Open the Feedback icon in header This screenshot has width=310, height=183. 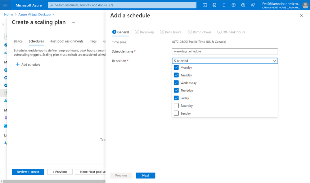click(253, 5)
